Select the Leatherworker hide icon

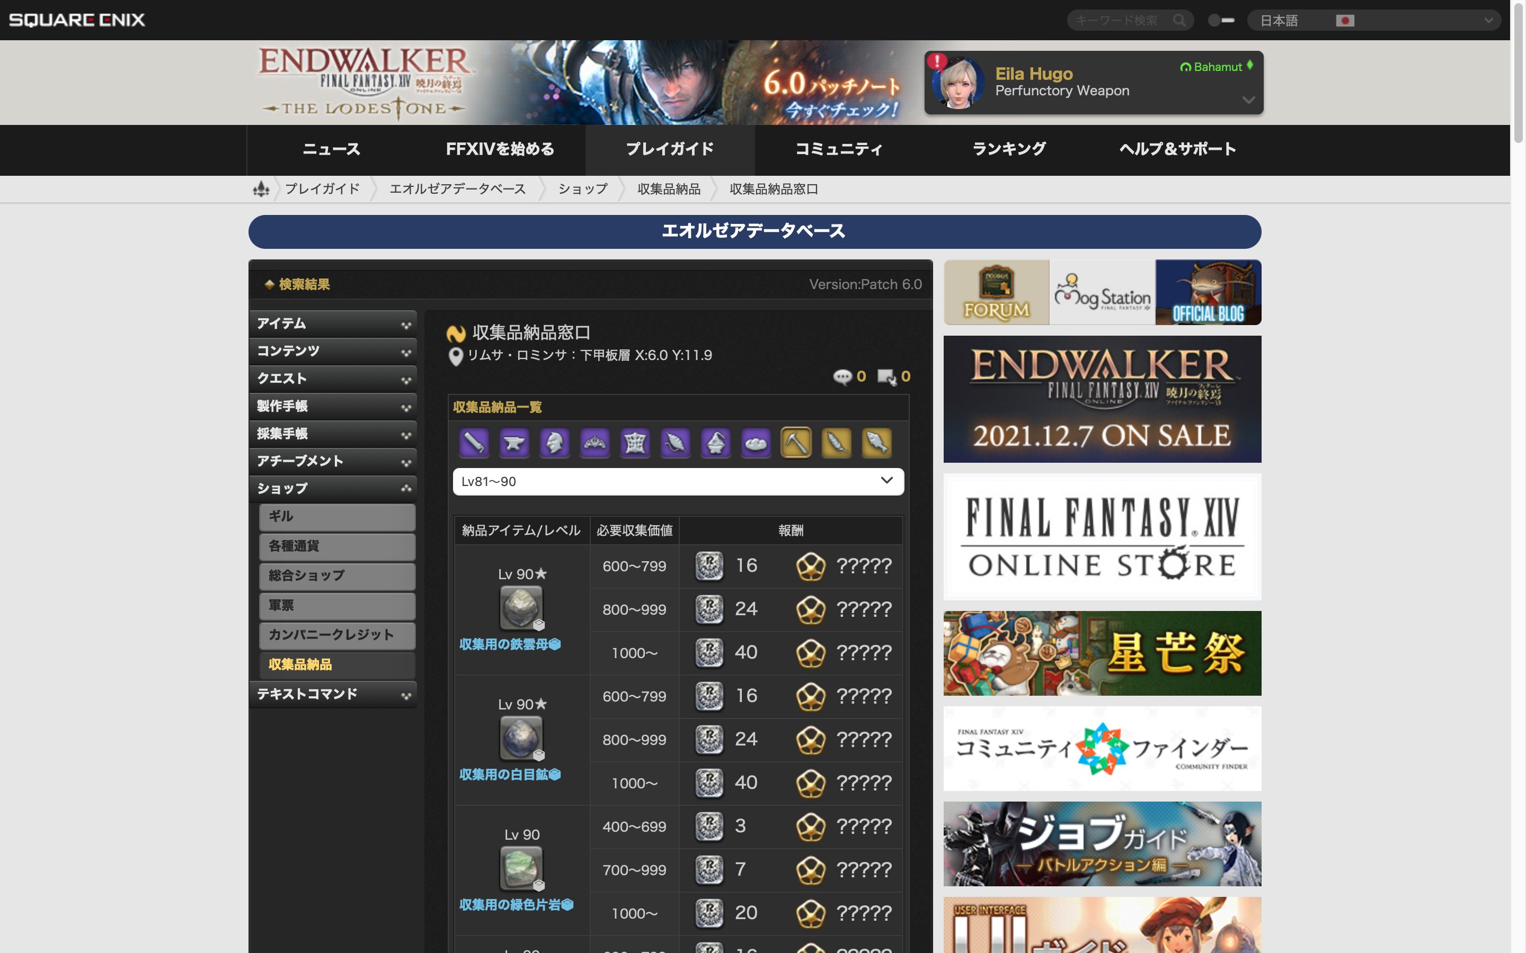point(635,443)
